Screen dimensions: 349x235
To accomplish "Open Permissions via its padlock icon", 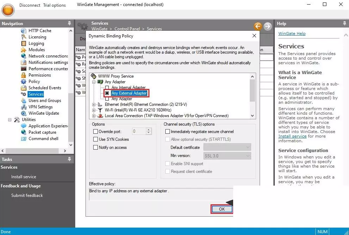I will (x=24, y=75).
